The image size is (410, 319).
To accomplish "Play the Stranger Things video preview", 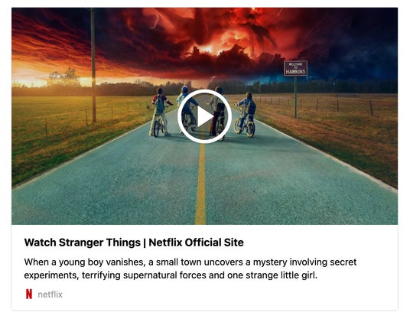I will [x=204, y=116].
